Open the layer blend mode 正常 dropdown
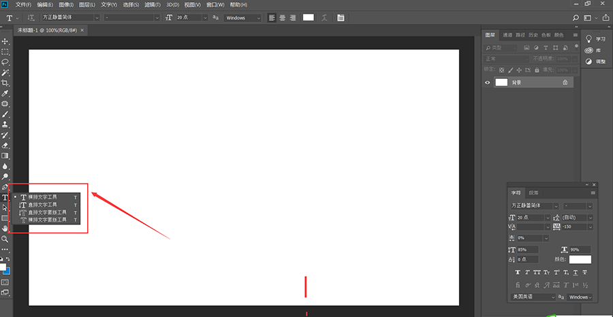Viewport: 613px width, 317px height. pyautogui.click(x=507, y=59)
